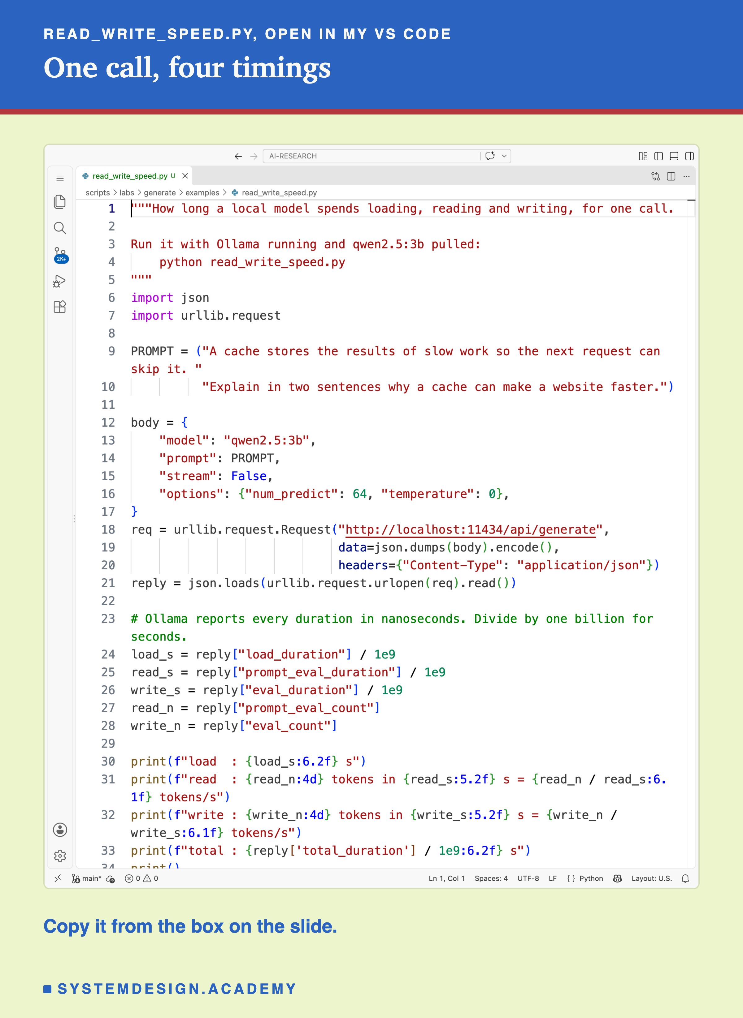Toggle the bottom panel
Viewport: 743px width, 1018px height.
click(x=674, y=156)
